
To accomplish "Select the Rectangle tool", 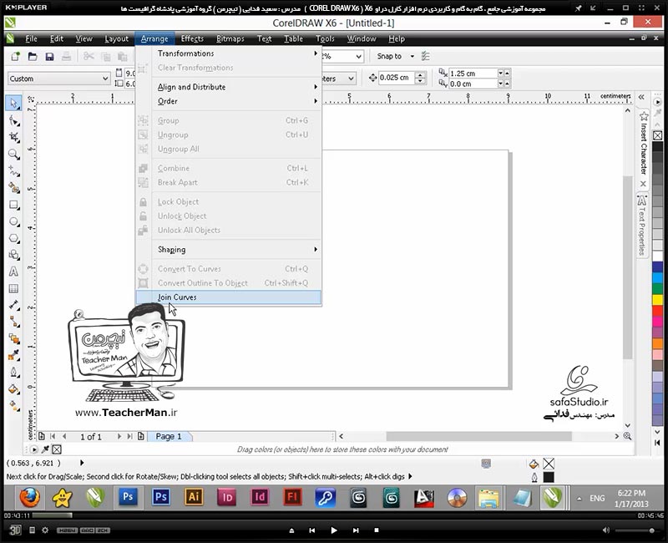I will click(x=14, y=205).
